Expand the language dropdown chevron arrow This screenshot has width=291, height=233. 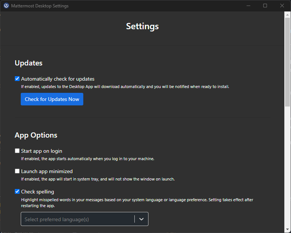pos(141,219)
